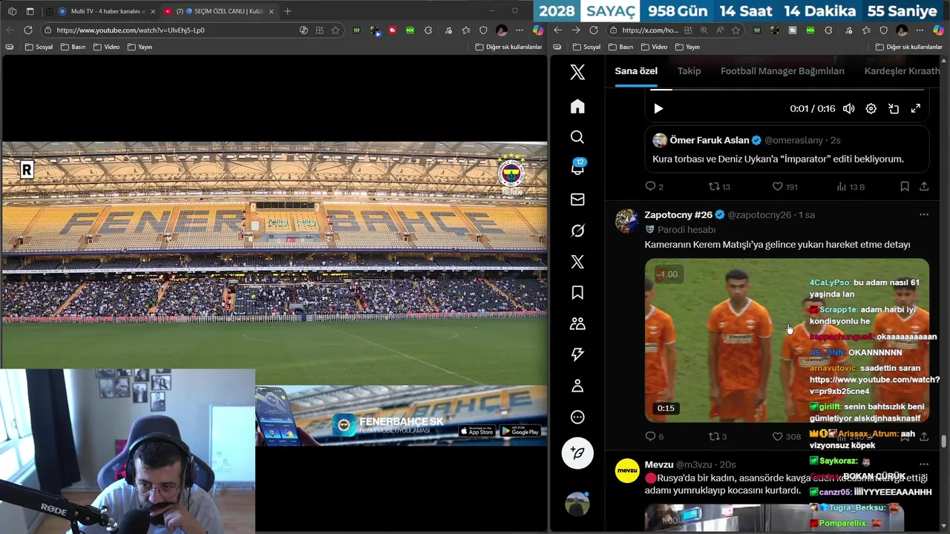Open Settings and more in YouTube window
This screenshot has height=534, width=950.
coord(519,30)
